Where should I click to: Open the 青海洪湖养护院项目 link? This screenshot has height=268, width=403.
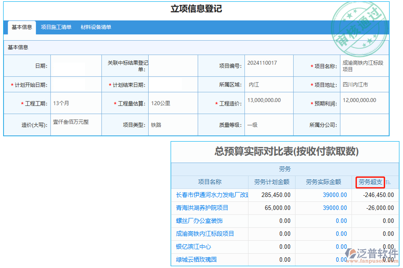click(202, 208)
